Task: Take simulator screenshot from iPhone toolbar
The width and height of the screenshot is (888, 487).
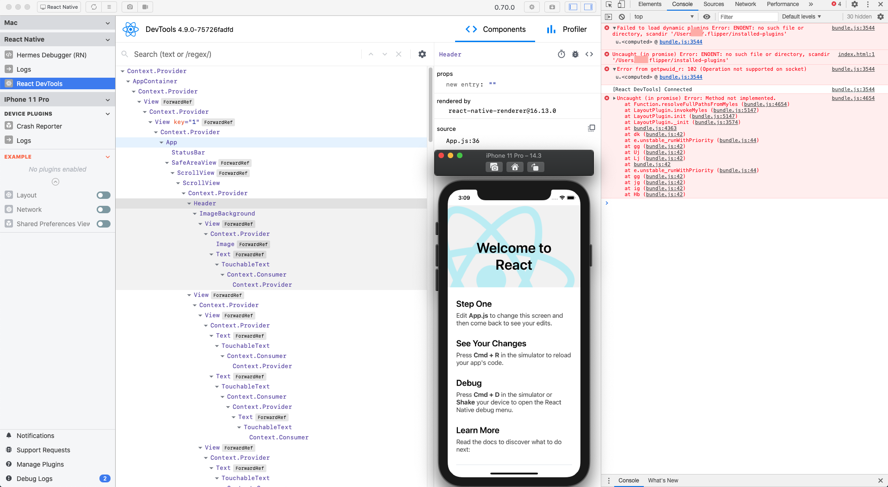Action: [x=494, y=167]
